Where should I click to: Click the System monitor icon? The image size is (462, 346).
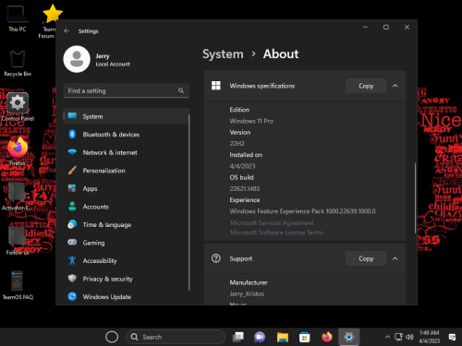(x=72, y=116)
